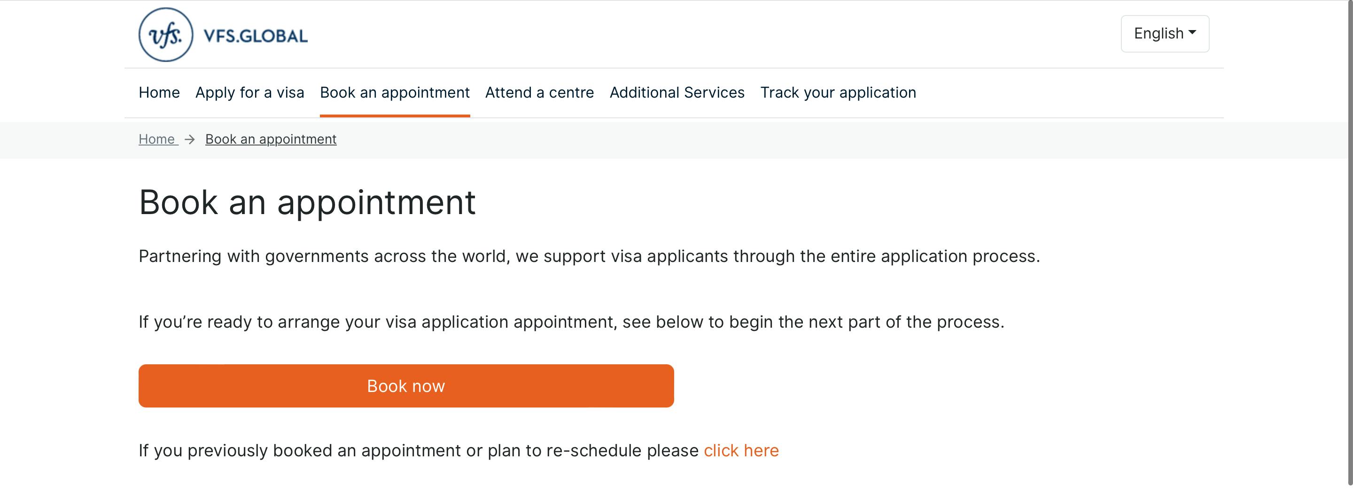
Task: Open the Apply for a visa tab
Action: click(x=250, y=92)
